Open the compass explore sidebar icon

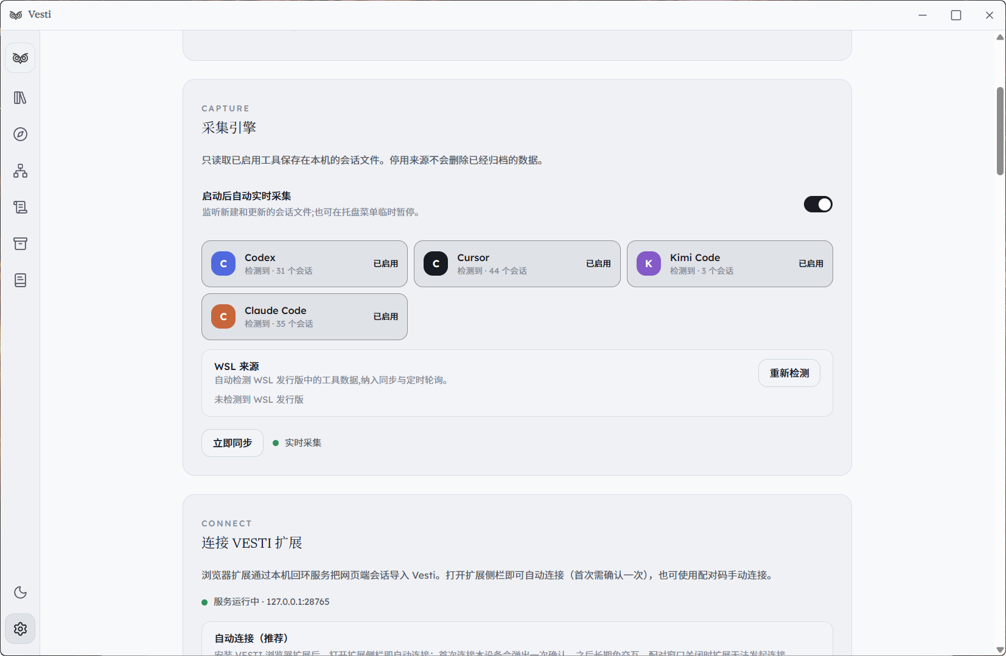pos(20,134)
